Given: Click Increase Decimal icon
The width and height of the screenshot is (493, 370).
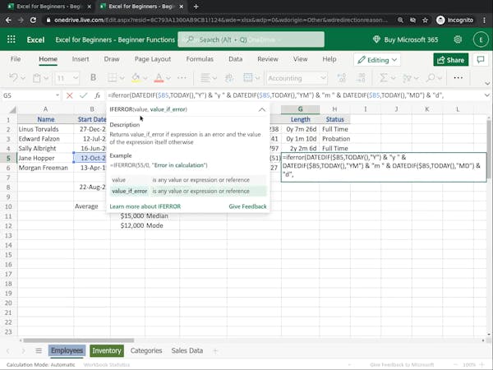Looking at the screenshot, I should coord(342,78).
